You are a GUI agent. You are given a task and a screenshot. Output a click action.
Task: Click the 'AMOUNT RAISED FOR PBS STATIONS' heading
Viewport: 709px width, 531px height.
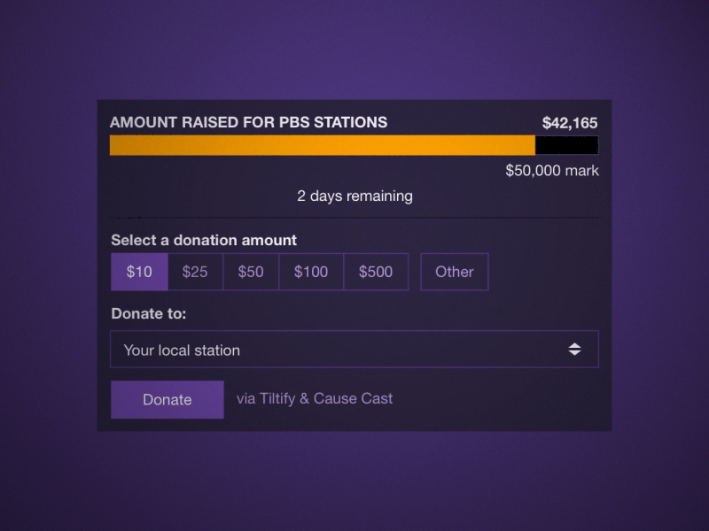point(248,122)
